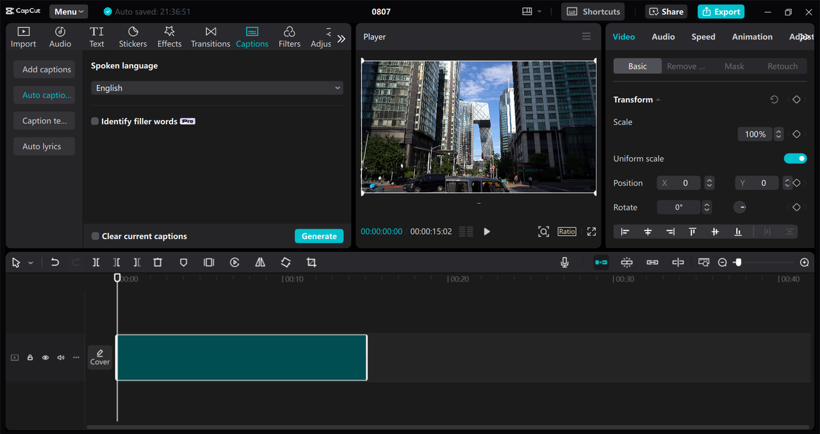This screenshot has width=820, height=434.
Task: Select Add captions option
Action: (44, 69)
